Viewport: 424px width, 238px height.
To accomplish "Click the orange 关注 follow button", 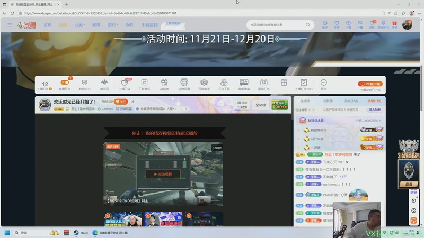I will coord(121,102).
